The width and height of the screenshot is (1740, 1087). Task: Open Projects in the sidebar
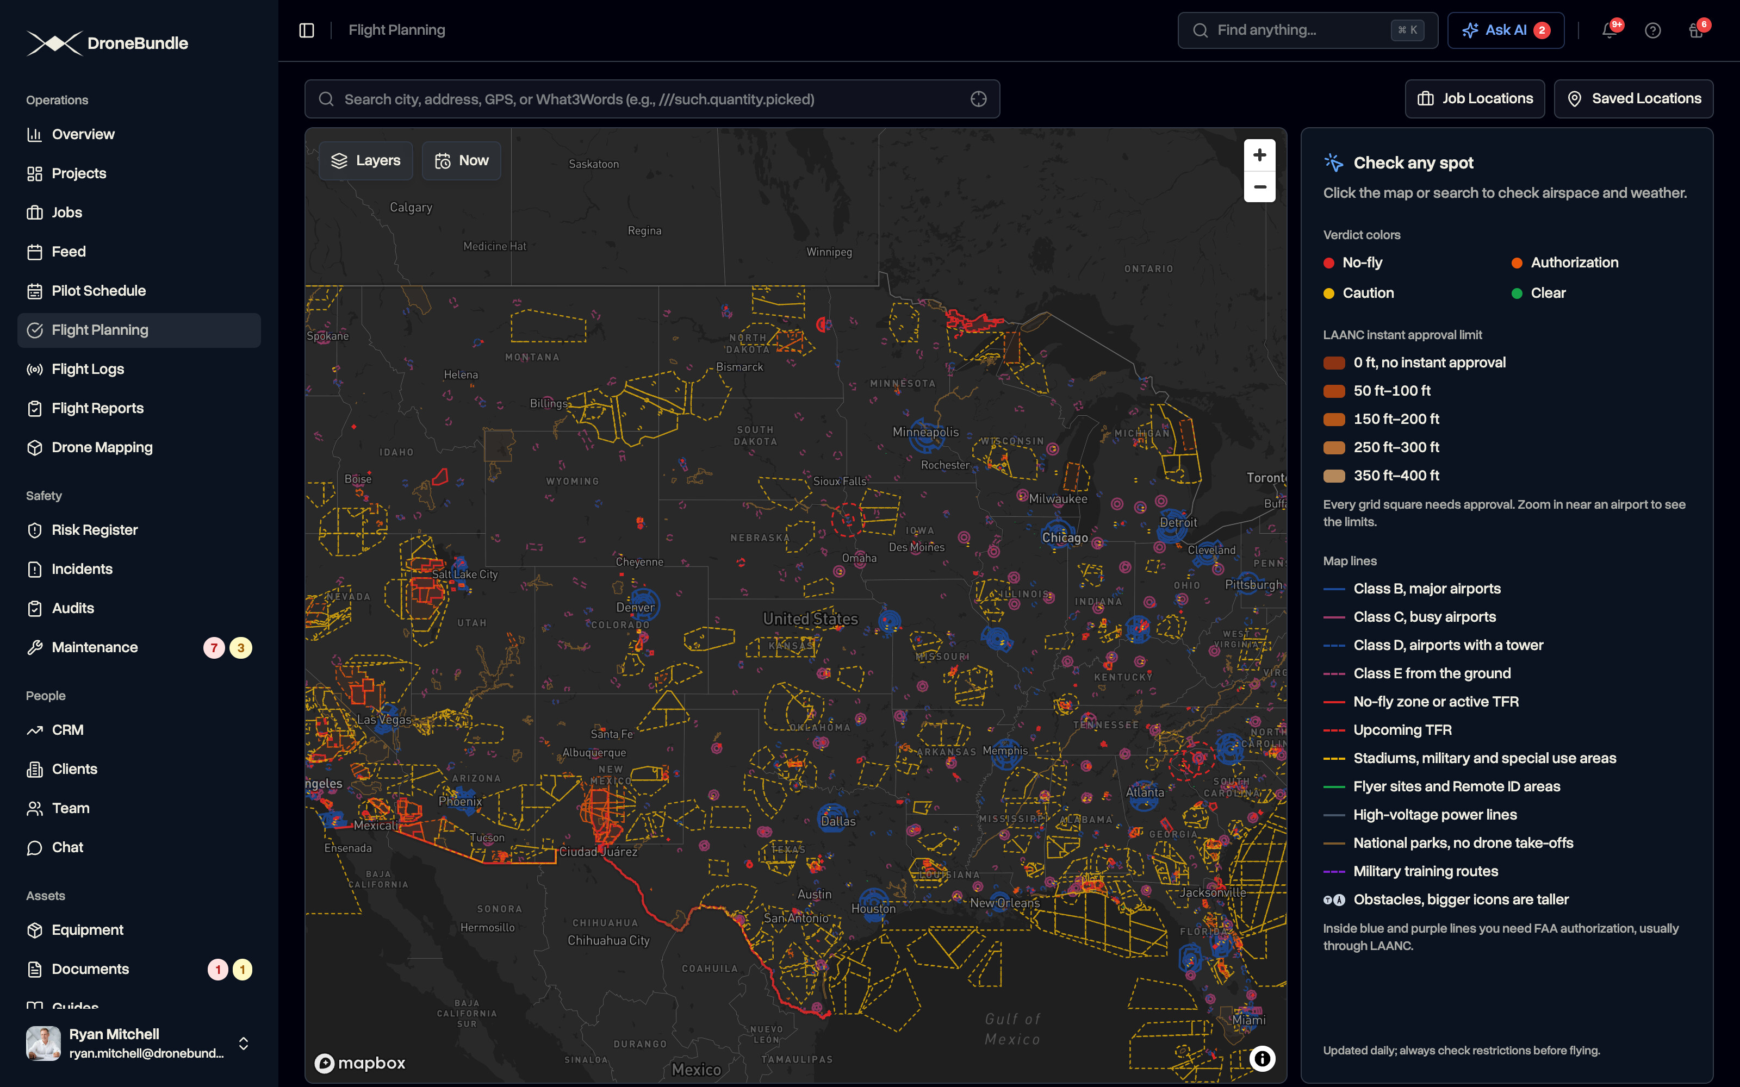click(x=139, y=173)
